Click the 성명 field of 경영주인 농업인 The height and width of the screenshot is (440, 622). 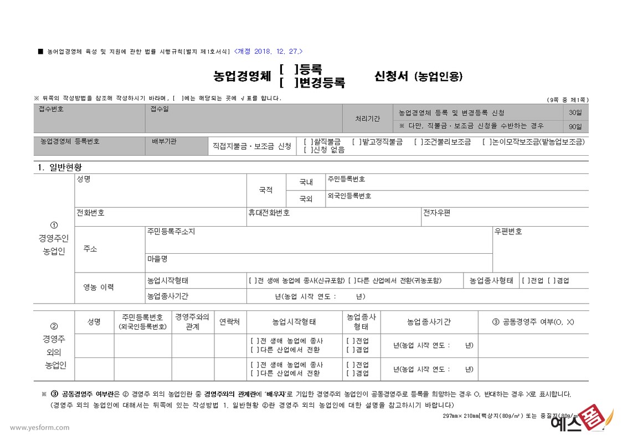pos(161,191)
